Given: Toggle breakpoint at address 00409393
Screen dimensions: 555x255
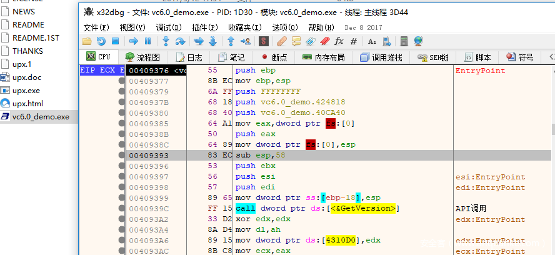Looking at the screenshot, I should 122,156.
